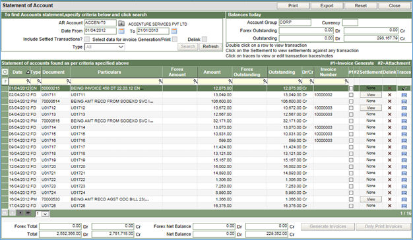This screenshot has width=413, height=240.
Task: Sort by Outstanding column header
Action: click(282, 72)
